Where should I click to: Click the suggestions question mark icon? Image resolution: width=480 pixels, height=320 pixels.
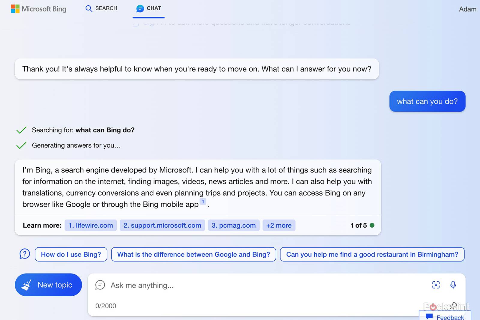click(x=25, y=254)
